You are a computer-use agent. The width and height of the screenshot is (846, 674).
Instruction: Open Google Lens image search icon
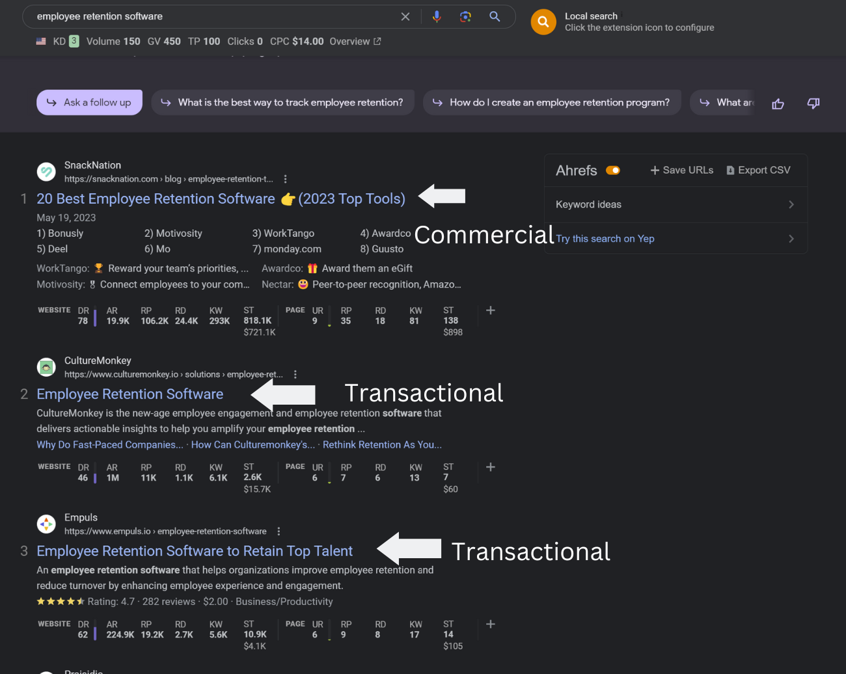465,16
